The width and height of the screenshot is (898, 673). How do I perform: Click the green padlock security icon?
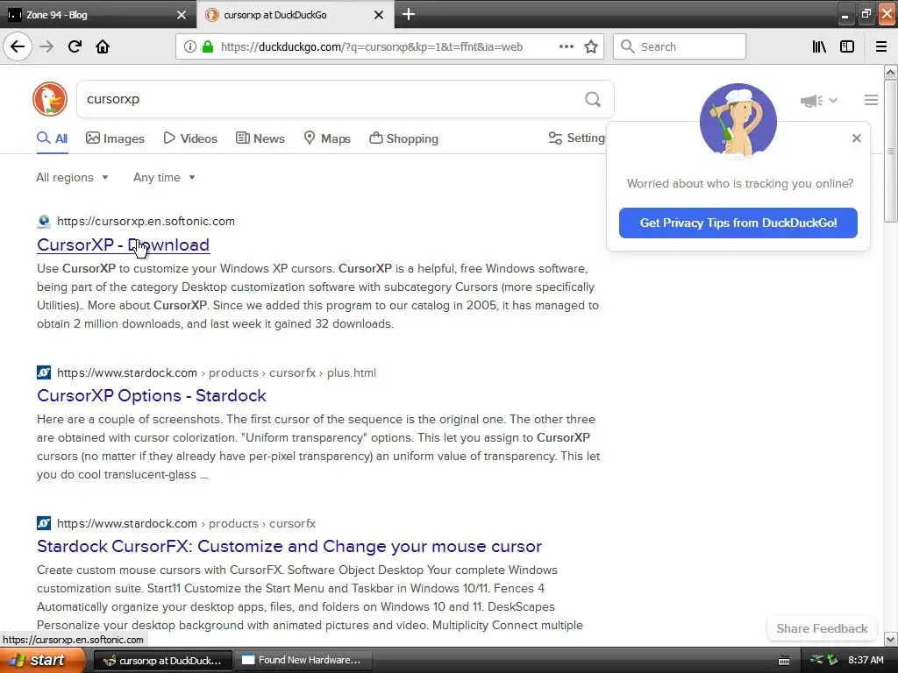(208, 46)
